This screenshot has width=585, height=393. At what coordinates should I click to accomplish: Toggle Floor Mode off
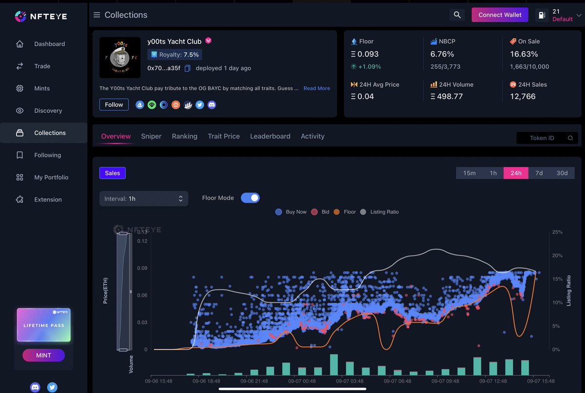point(250,198)
